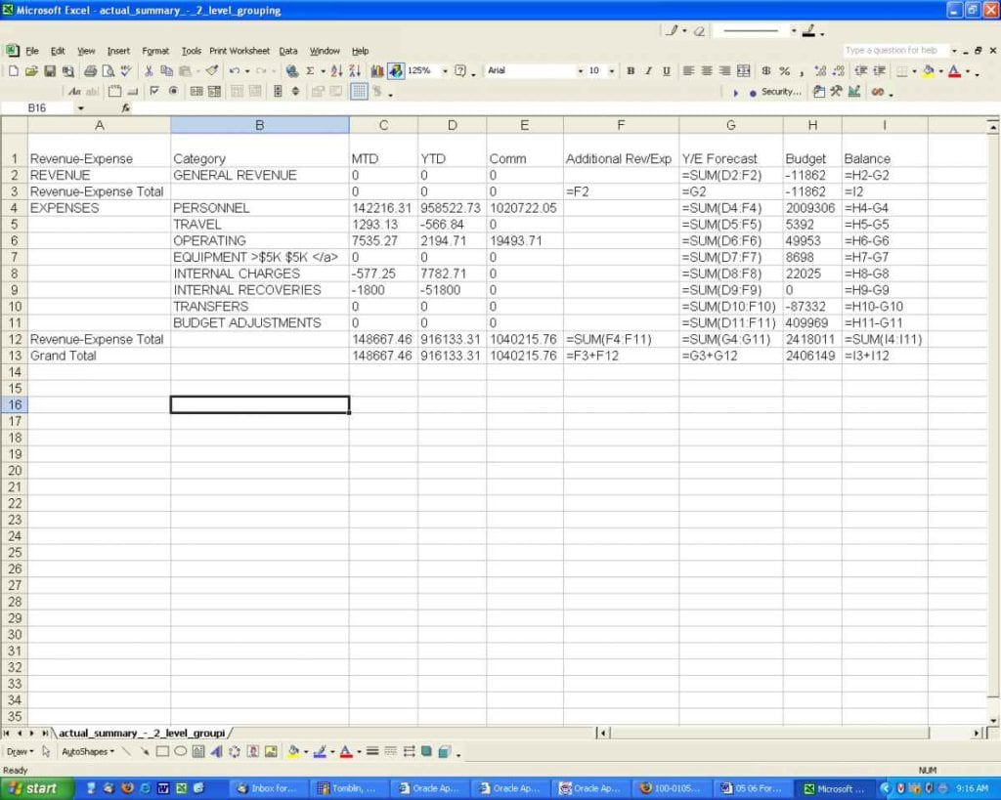Image resolution: width=1001 pixels, height=800 pixels.
Task: Open the Borders dropdown arrow
Action: [914, 71]
